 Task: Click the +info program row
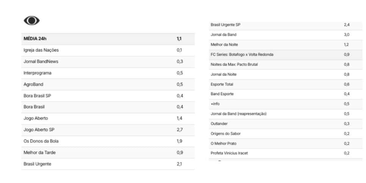pos(285,104)
